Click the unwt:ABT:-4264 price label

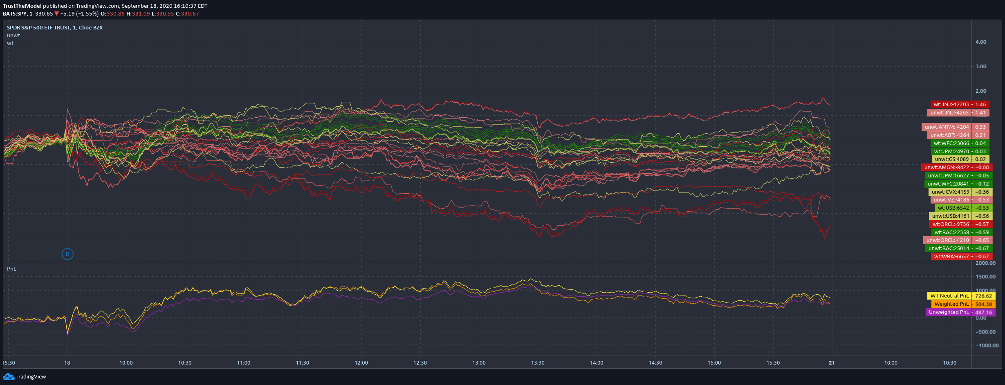958,135
